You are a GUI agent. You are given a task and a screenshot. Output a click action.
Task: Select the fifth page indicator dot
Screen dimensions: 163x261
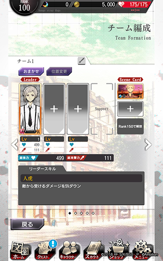click(x=93, y=213)
